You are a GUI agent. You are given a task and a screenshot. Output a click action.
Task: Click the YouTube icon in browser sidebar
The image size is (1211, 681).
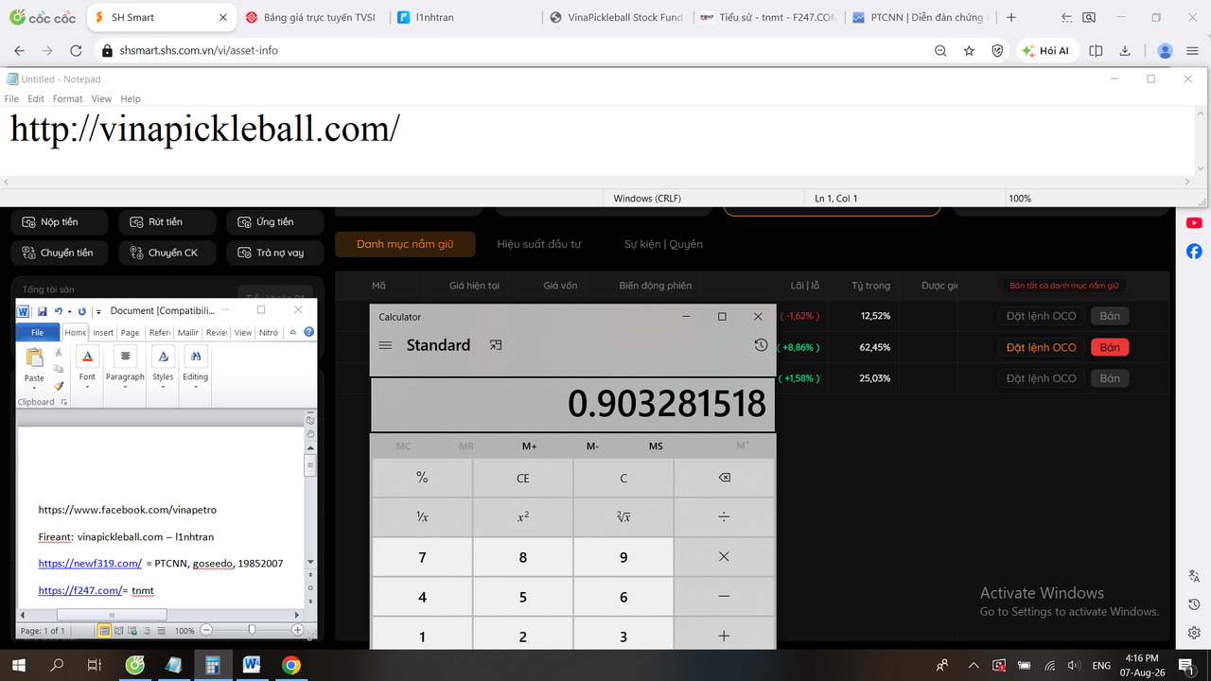[1194, 223]
